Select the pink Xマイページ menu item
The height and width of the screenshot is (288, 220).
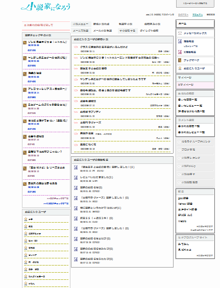(195, 85)
